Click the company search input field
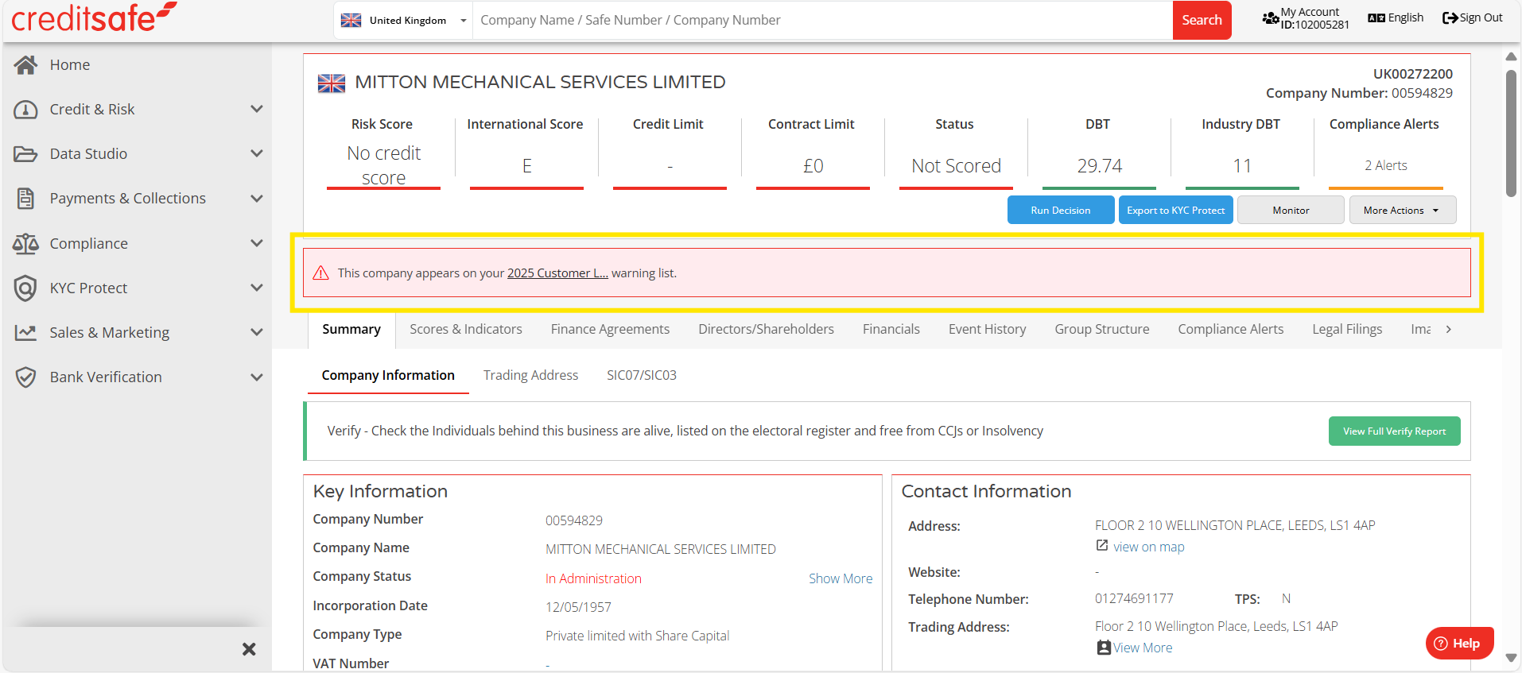This screenshot has width=1522, height=673. [822, 20]
